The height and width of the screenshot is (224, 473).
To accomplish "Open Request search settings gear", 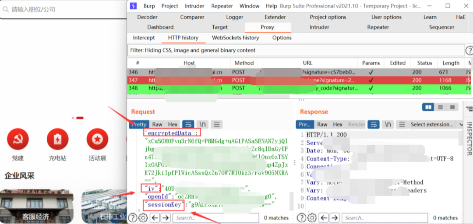I will (x=143, y=217).
